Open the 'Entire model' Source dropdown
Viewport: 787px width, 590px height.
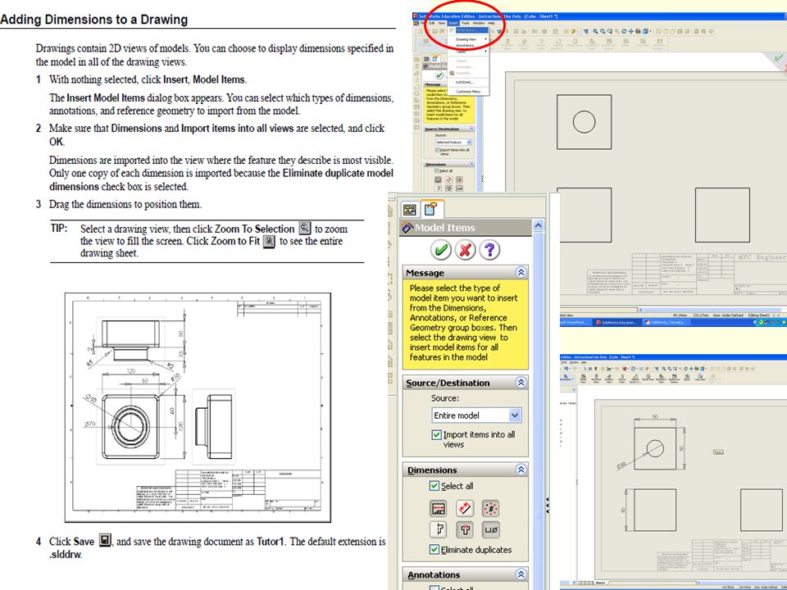coord(477,415)
